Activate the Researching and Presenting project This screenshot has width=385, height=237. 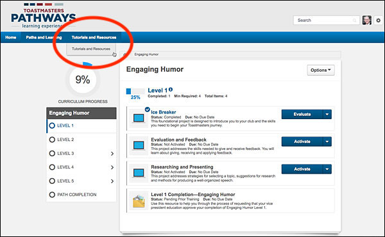(x=302, y=169)
